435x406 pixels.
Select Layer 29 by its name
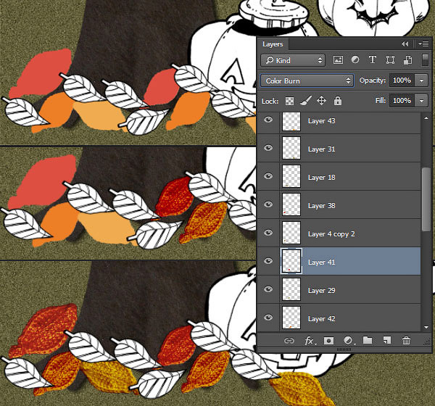point(321,291)
